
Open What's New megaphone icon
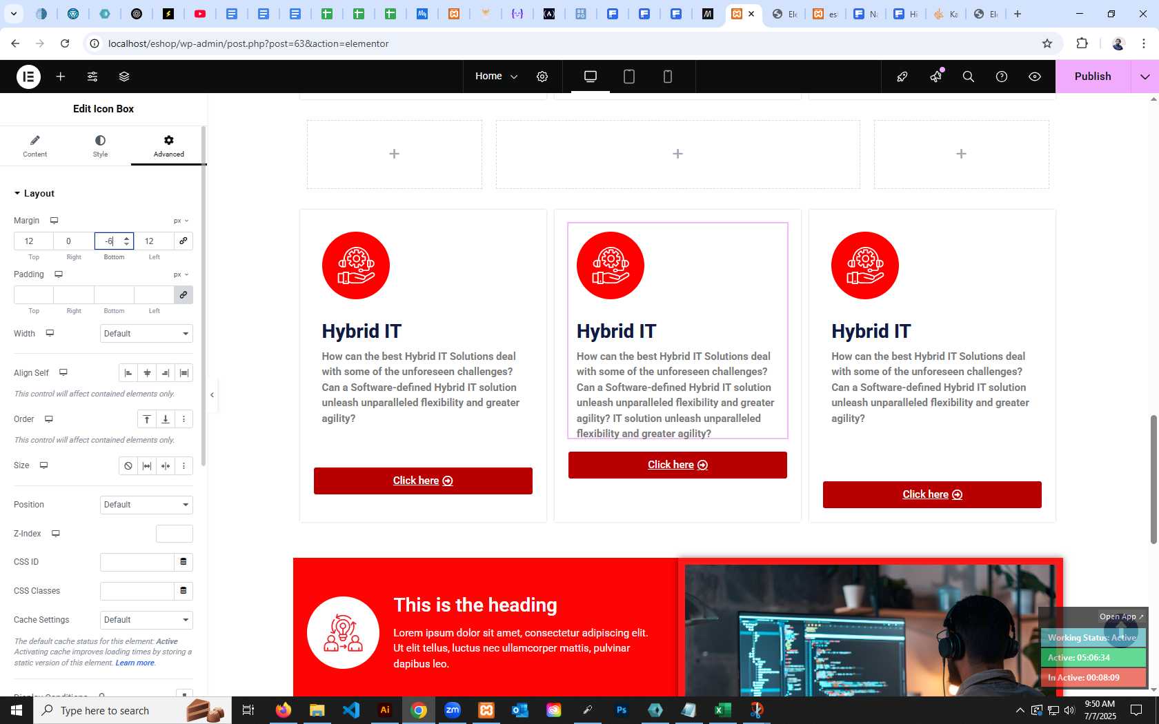tap(935, 77)
